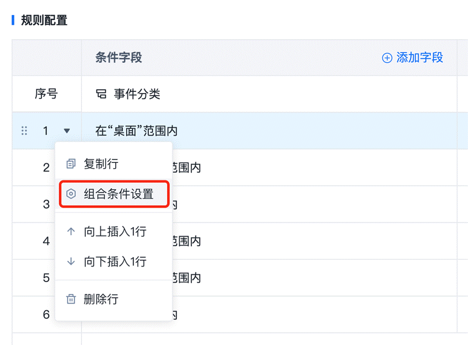
Task: Select row number 2
Action: (46, 168)
